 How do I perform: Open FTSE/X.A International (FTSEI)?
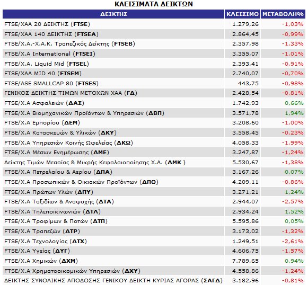50,54
